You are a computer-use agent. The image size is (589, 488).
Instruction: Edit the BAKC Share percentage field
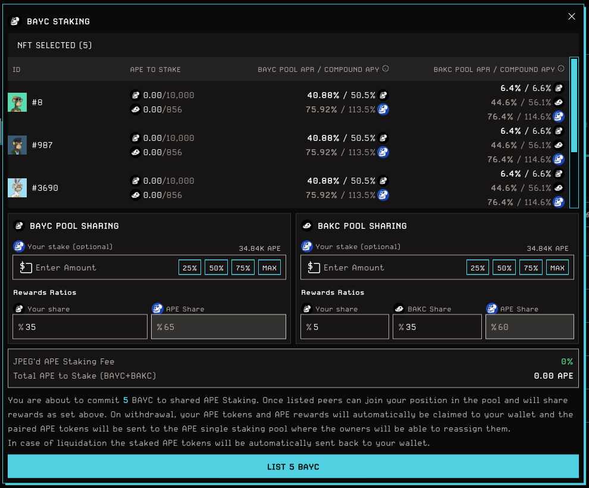click(x=437, y=327)
